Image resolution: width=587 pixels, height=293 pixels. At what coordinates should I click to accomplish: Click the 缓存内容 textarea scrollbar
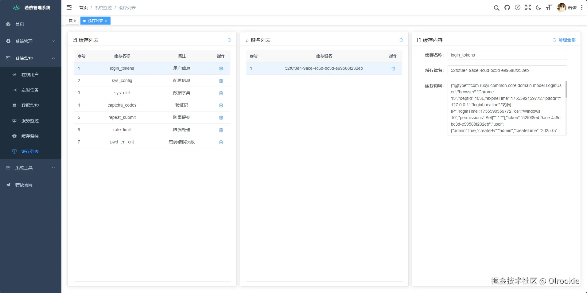tap(566, 89)
